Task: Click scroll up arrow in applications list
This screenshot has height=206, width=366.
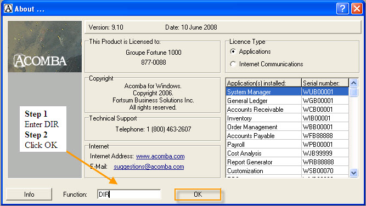Action: [x=353, y=83]
